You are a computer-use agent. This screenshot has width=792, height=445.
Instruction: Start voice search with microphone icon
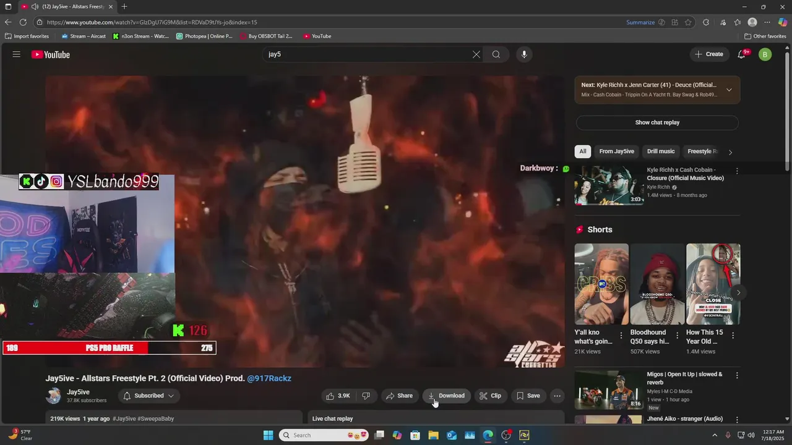click(524, 54)
